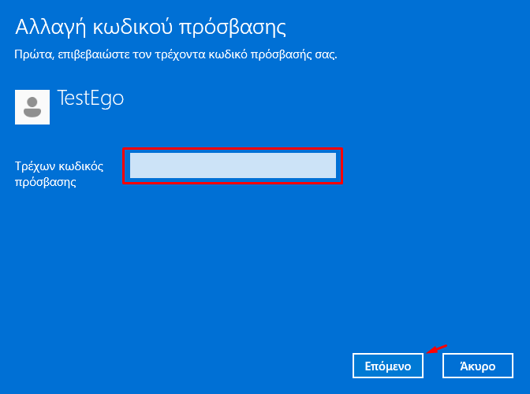Select the TestEgo account name text
The width and height of the screenshot is (530, 394).
pos(91,98)
